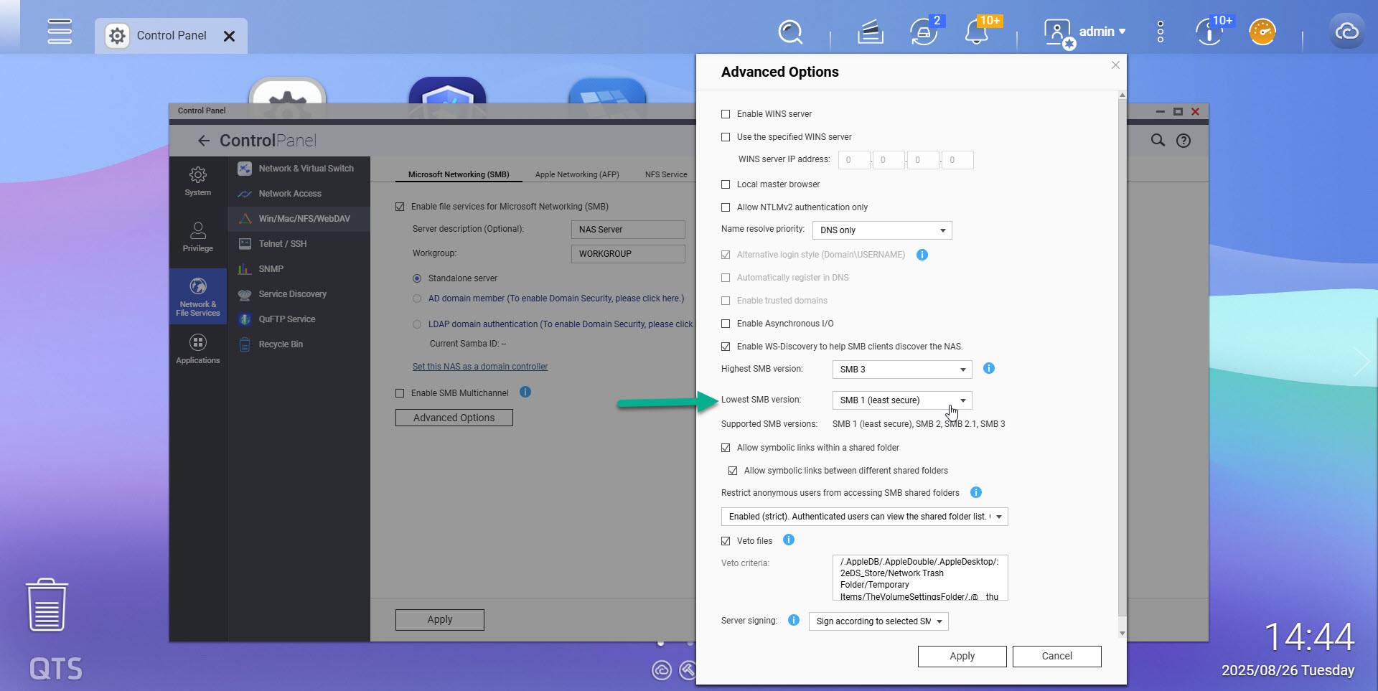Screen dimensions: 1378x691
Task: Open Name resolve priority DNS only dropdown
Action: point(882,230)
